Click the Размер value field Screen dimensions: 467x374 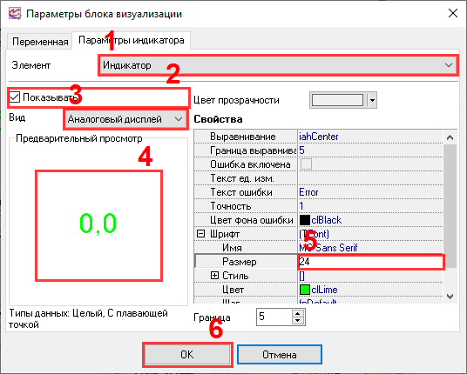click(370, 262)
